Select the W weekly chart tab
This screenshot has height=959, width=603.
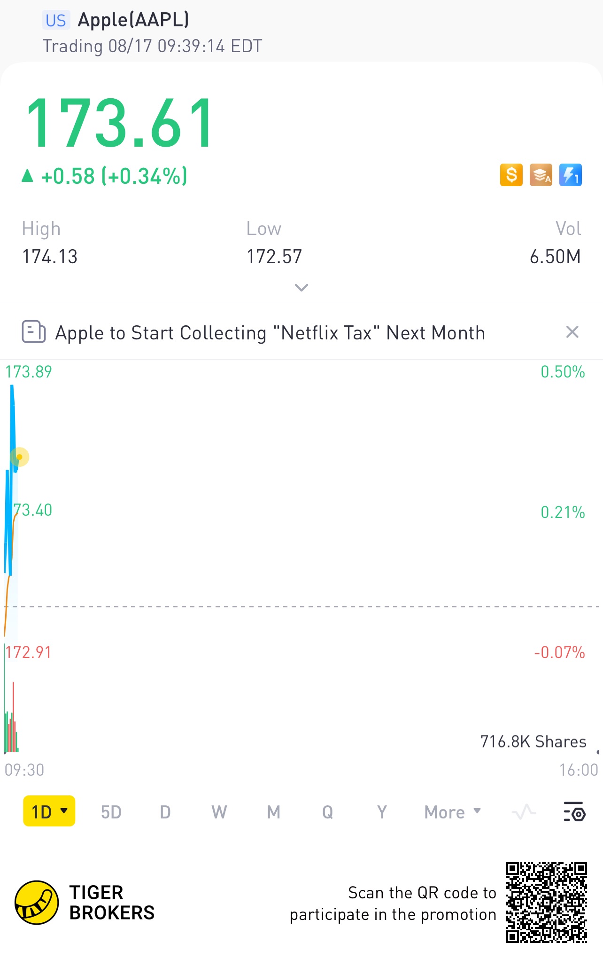219,812
